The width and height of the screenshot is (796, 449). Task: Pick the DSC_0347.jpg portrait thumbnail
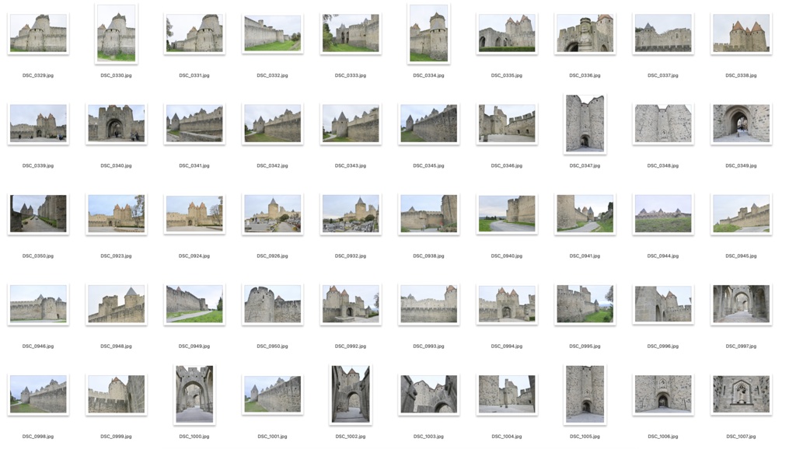click(585, 124)
